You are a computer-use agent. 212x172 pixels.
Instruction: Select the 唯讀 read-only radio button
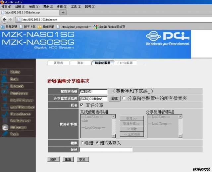click(x=82, y=143)
